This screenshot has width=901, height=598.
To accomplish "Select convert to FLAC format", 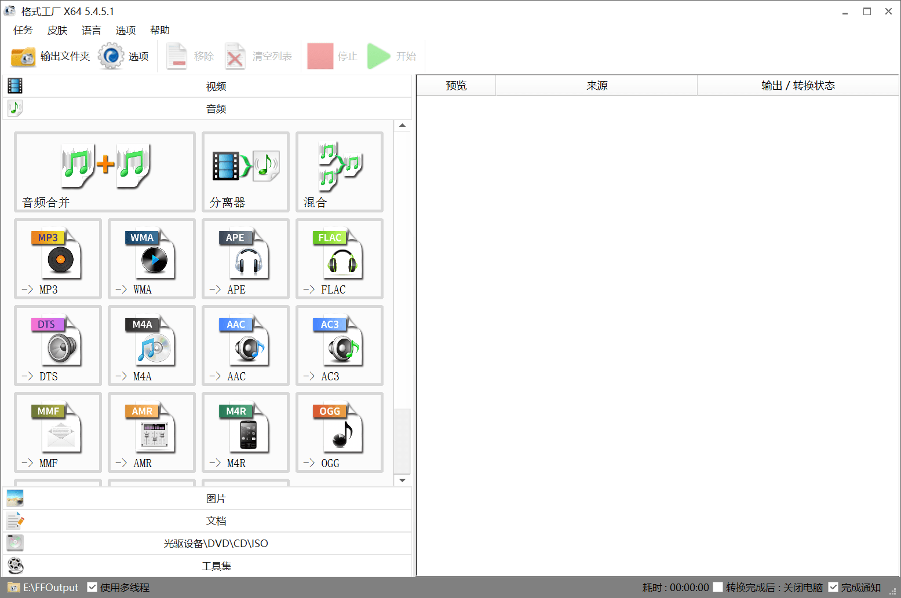I will (x=338, y=259).
